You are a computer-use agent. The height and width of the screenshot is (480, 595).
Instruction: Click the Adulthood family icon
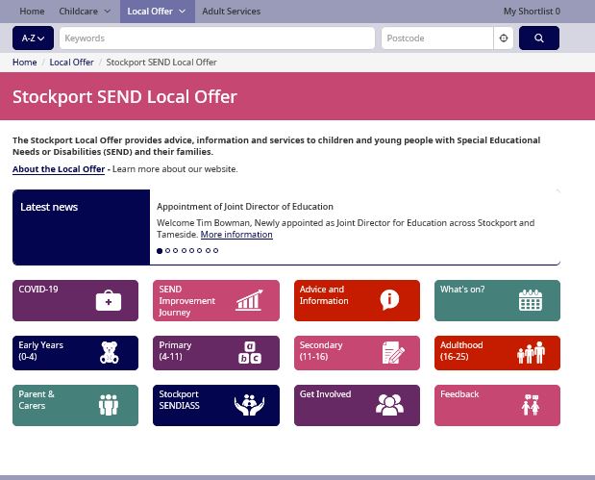(531, 352)
